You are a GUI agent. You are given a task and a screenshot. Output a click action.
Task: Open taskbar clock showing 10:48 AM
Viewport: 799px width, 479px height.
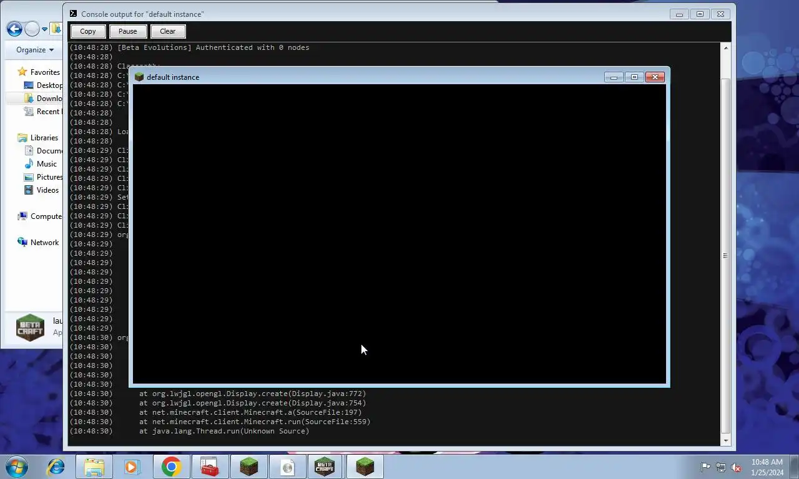pos(767,467)
